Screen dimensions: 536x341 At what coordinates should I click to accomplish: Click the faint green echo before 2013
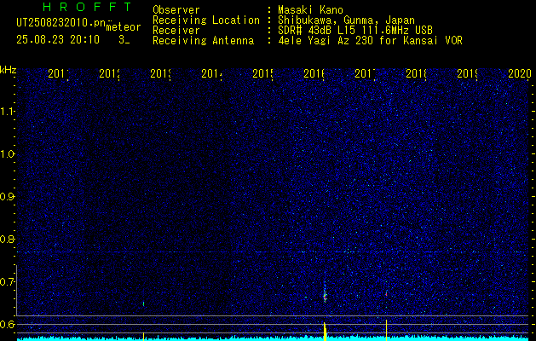pyautogui.click(x=143, y=303)
